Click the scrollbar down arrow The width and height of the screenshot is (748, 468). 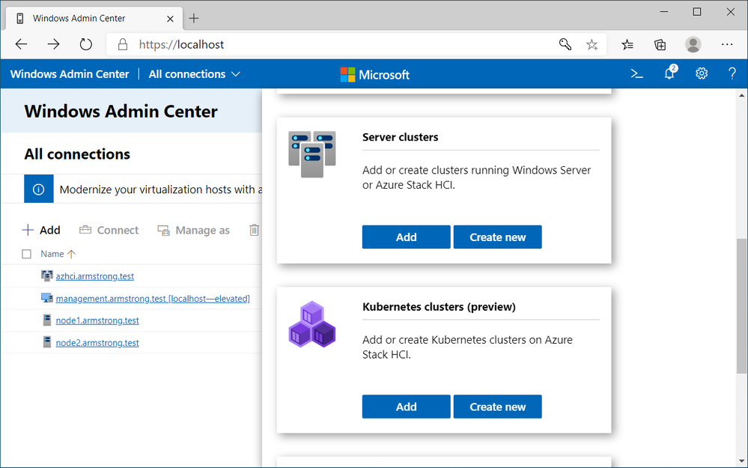pyautogui.click(x=742, y=461)
